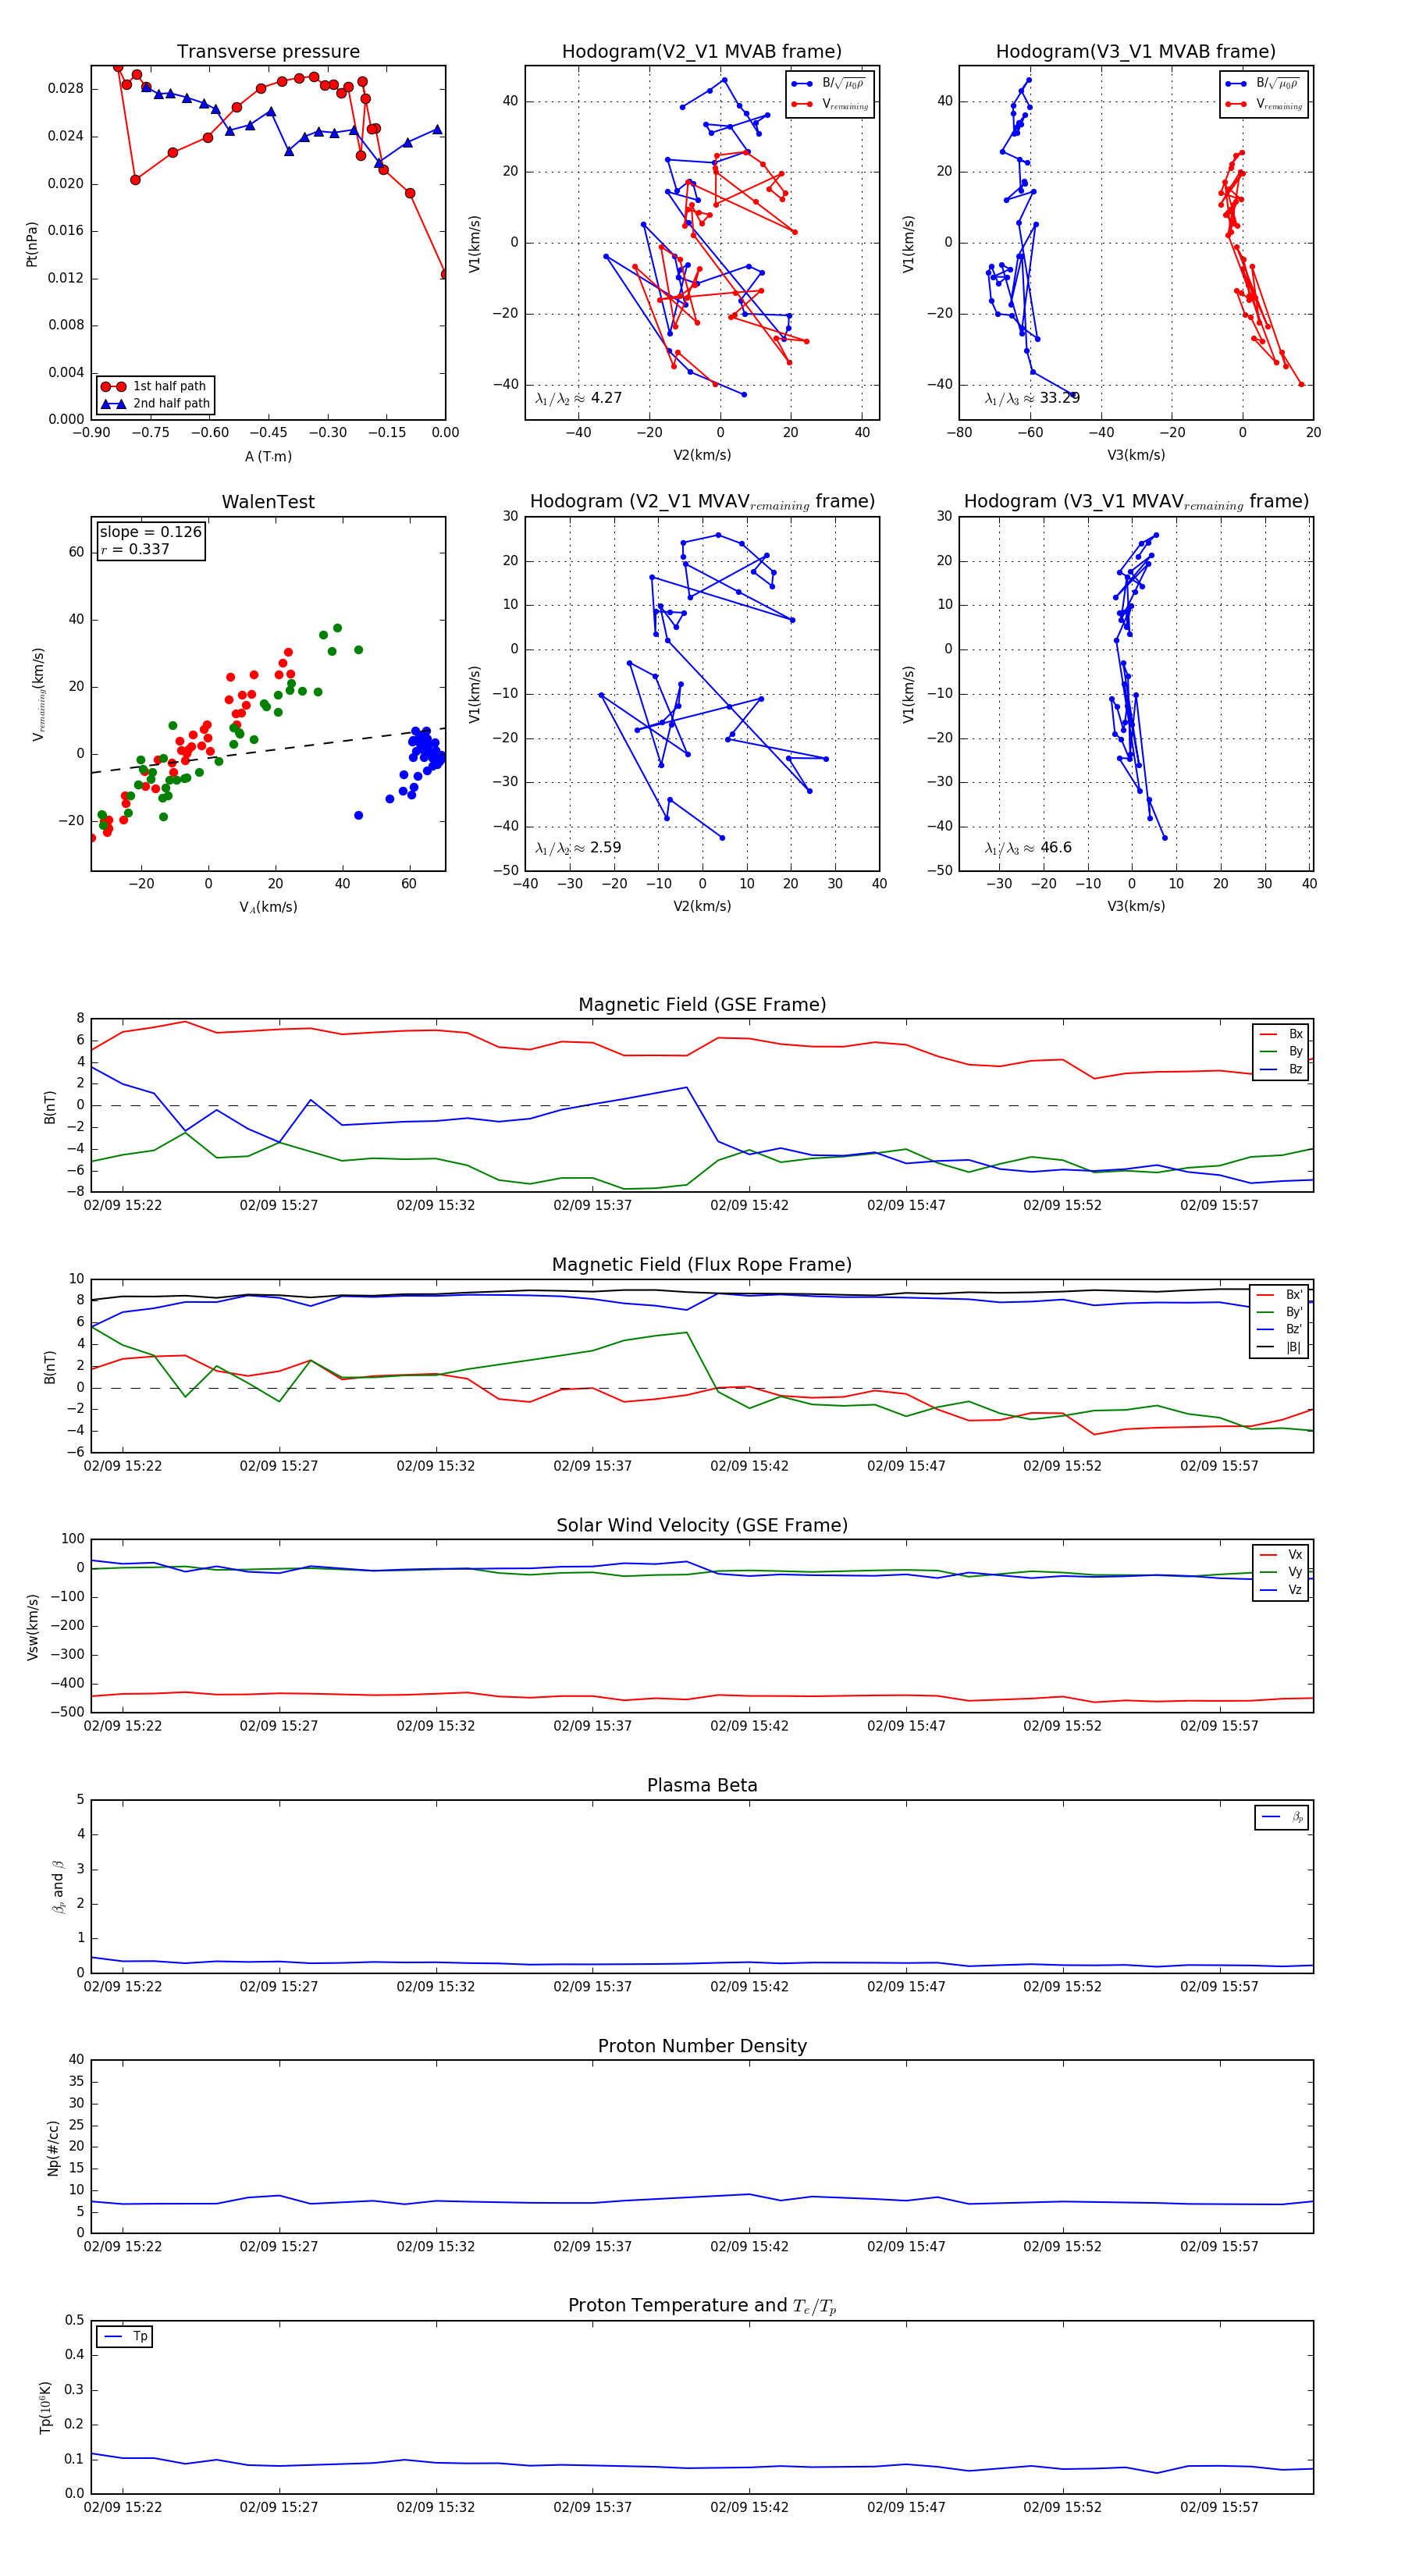Click the "By'" legend entry in Flux Rope plot
The height and width of the screenshot is (2576, 1405).
tap(1280, 1312)
